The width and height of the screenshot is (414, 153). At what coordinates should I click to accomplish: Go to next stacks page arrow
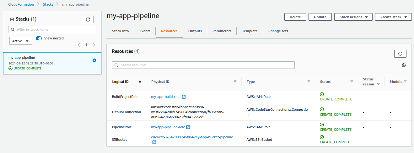pyautogui.click(x=94, y=45)
